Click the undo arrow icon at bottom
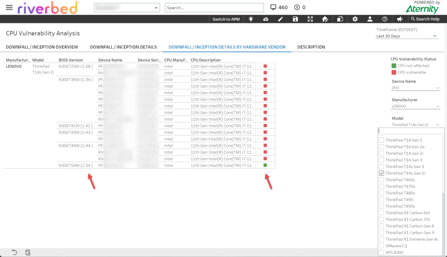The width and height of the screenshot is (447, 257). (14, 252)
